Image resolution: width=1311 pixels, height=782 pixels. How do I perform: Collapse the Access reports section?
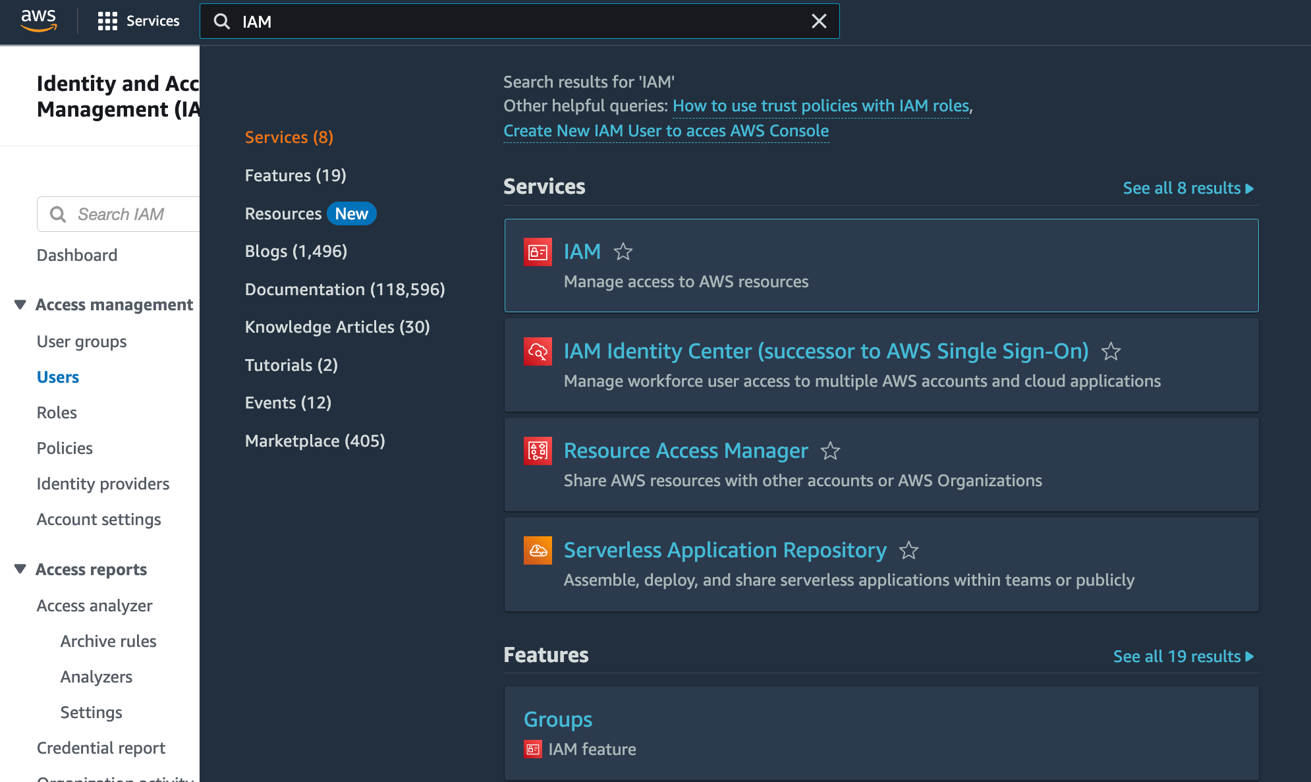[x=20, y=569]
